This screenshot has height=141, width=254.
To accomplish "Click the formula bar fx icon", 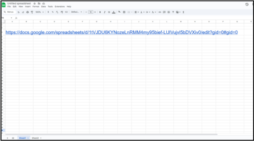I will (x=16, y=18).
